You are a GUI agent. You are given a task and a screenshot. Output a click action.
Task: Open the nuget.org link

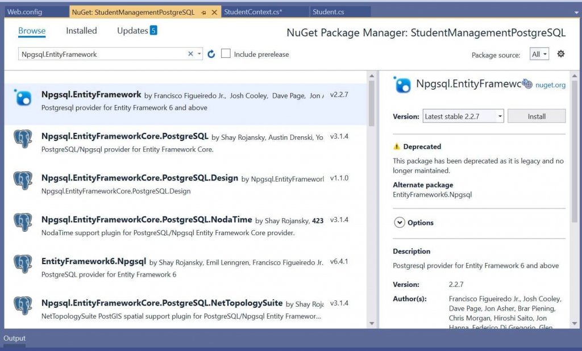tap(550, 85)
